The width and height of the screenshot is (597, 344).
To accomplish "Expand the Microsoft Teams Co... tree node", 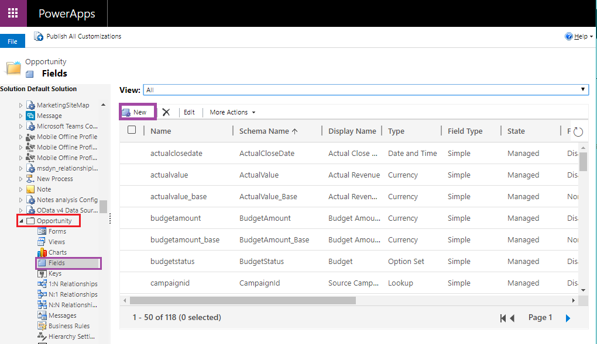I will 21,126.
